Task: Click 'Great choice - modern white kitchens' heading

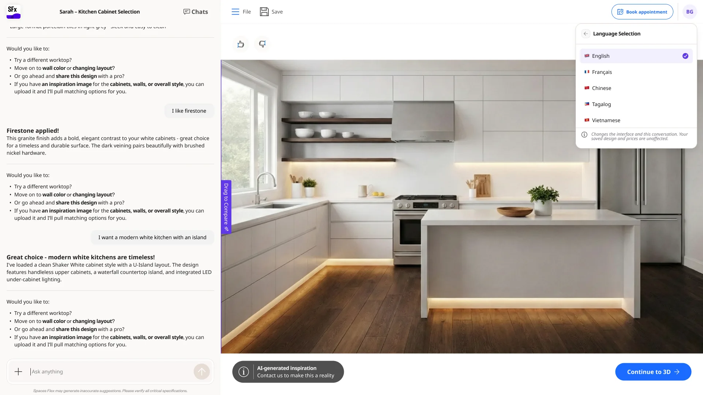Action: click(x=81, y=257)
